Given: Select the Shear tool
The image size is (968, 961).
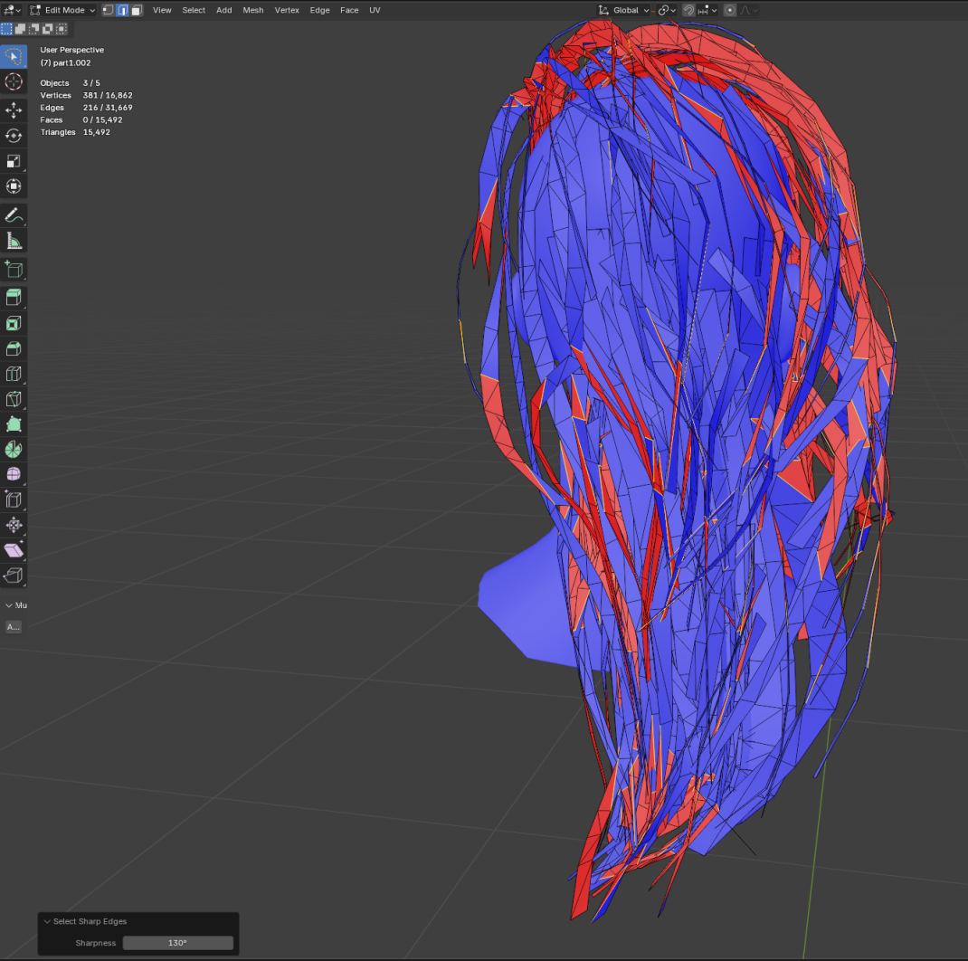Looking at the screenshot, I should [x=14, y=550].
